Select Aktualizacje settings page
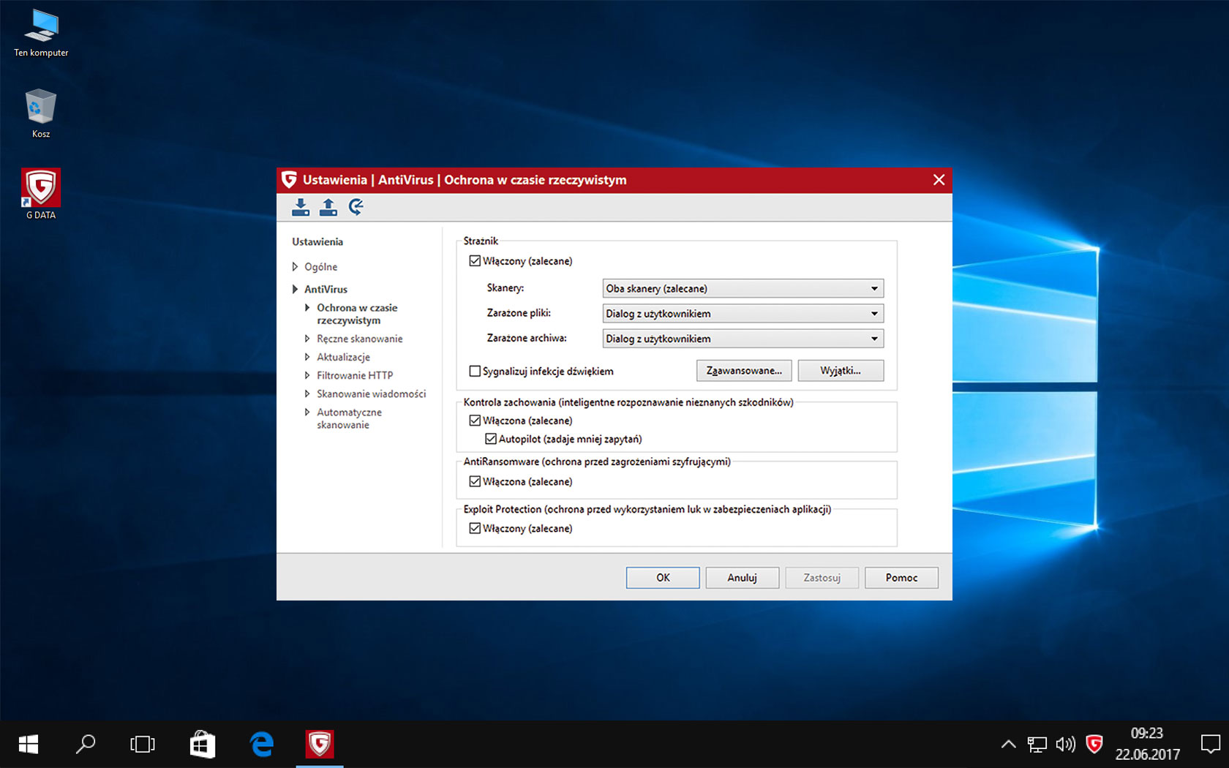 coord(343,357)
